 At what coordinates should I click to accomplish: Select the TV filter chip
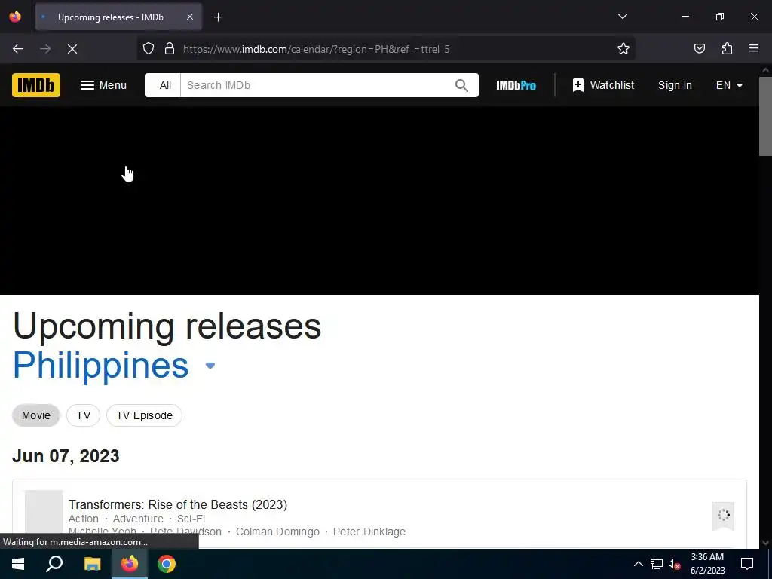coord(83,415)
